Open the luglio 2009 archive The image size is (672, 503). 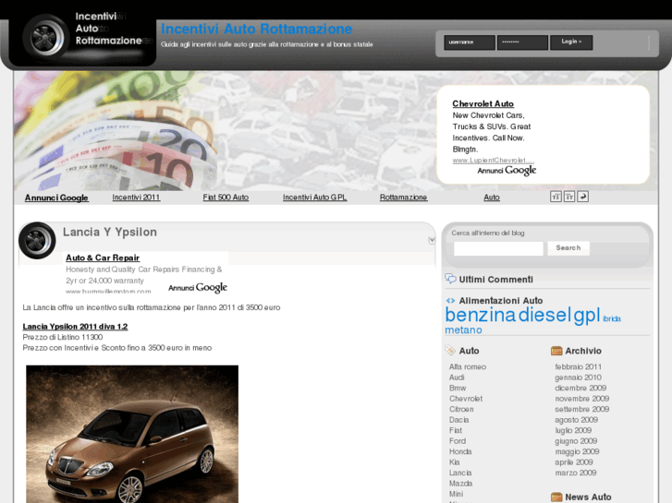(573, 430)
